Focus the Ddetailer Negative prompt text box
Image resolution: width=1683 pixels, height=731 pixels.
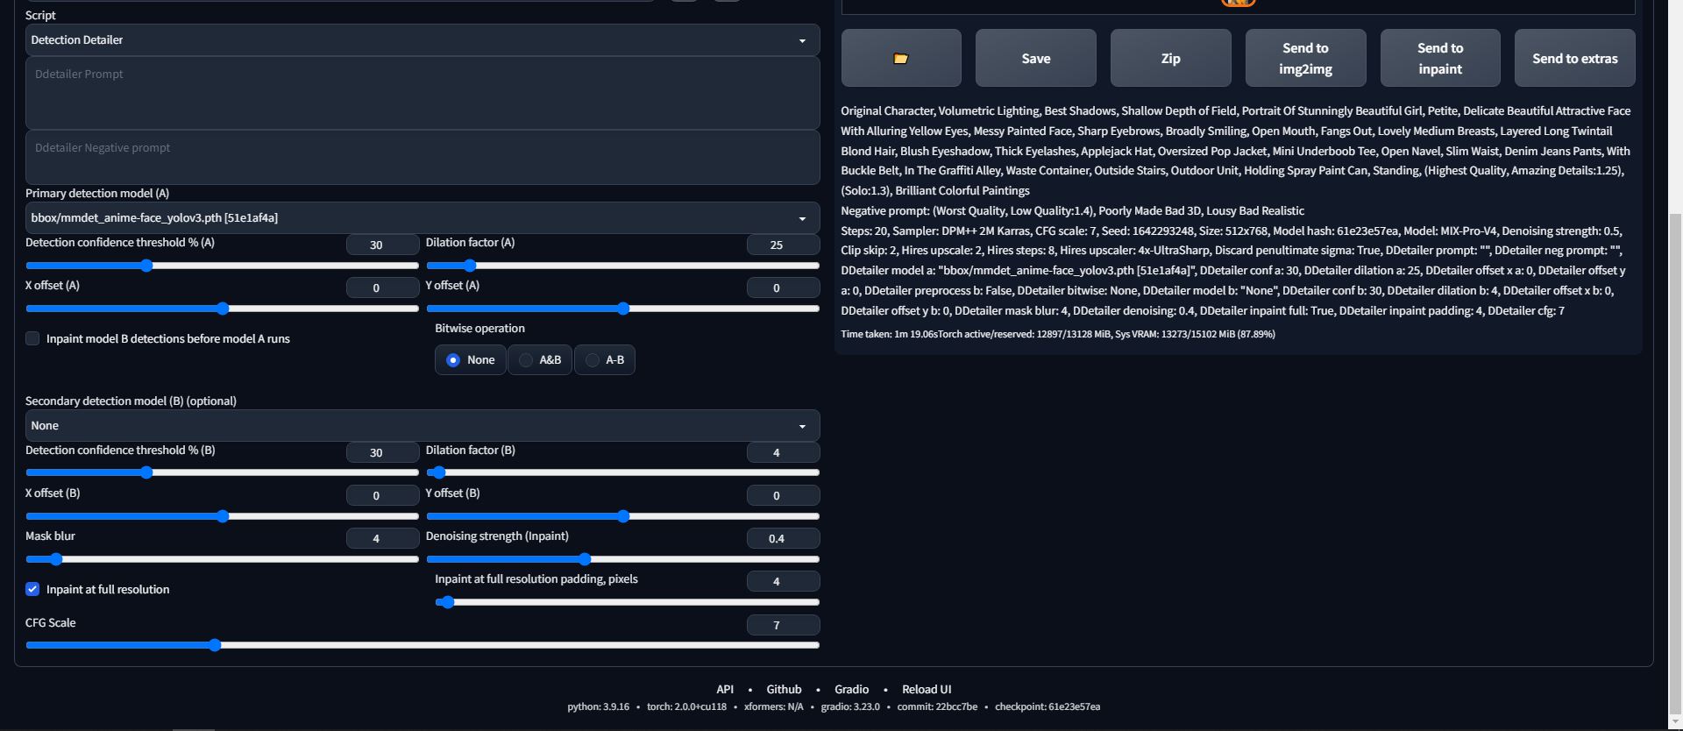pos(422,158)
